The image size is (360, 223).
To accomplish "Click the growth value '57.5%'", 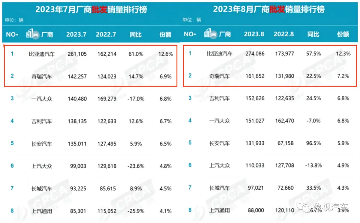I will click(x=313, y=54).
